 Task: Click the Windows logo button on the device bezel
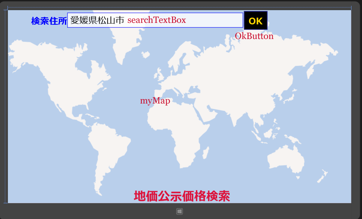point(180,211)
